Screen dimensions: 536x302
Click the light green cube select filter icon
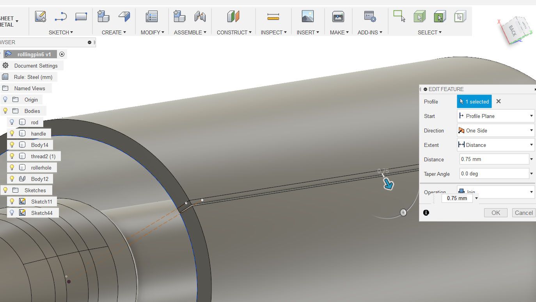pyautogui.click(x=419, y=16)
